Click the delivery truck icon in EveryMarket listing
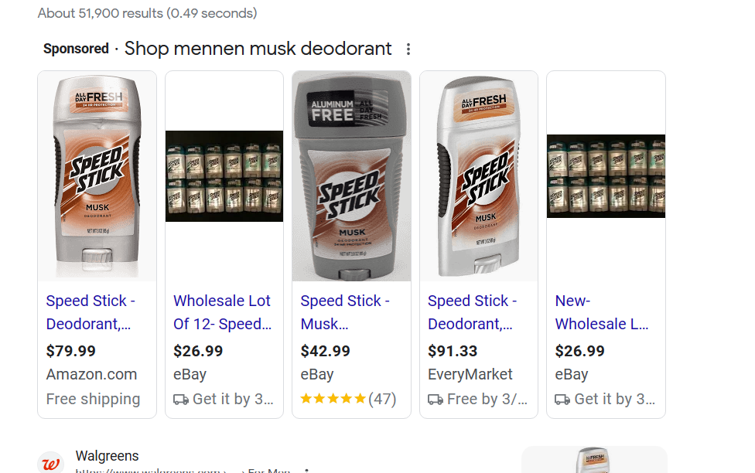 436,400
